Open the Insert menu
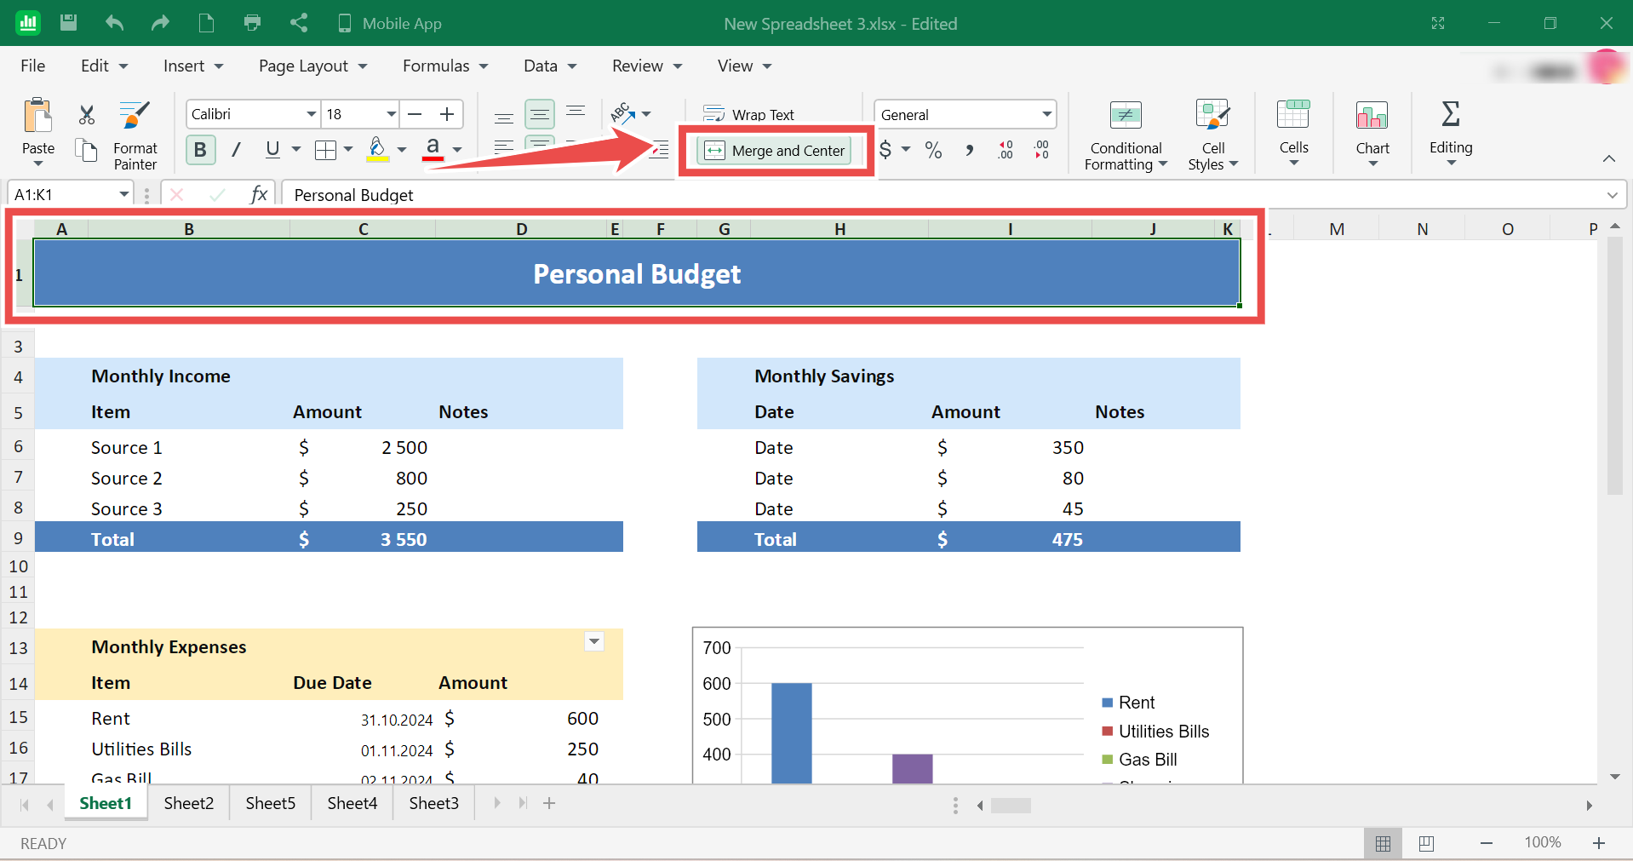Image resolution: width=1633 pixels, height=861 pixels. pos(193,66)
